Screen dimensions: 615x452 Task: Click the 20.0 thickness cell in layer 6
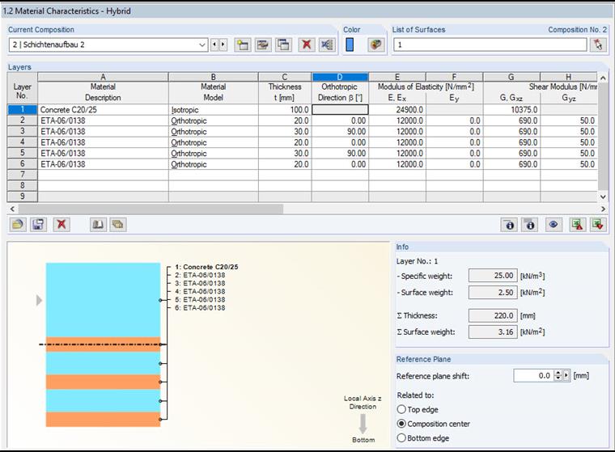[x=285, y=164]
